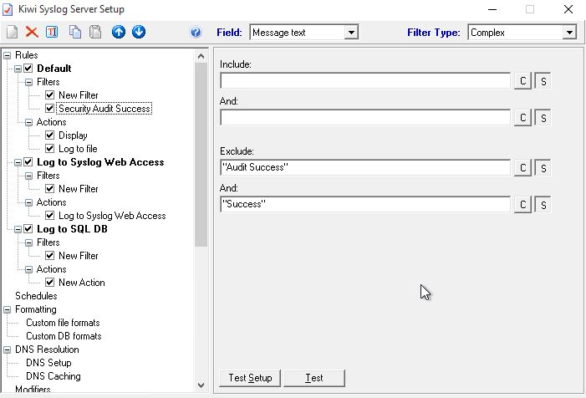Open the Field dropdown
Screen dimensions: 586x398
(x=351, y=33)
